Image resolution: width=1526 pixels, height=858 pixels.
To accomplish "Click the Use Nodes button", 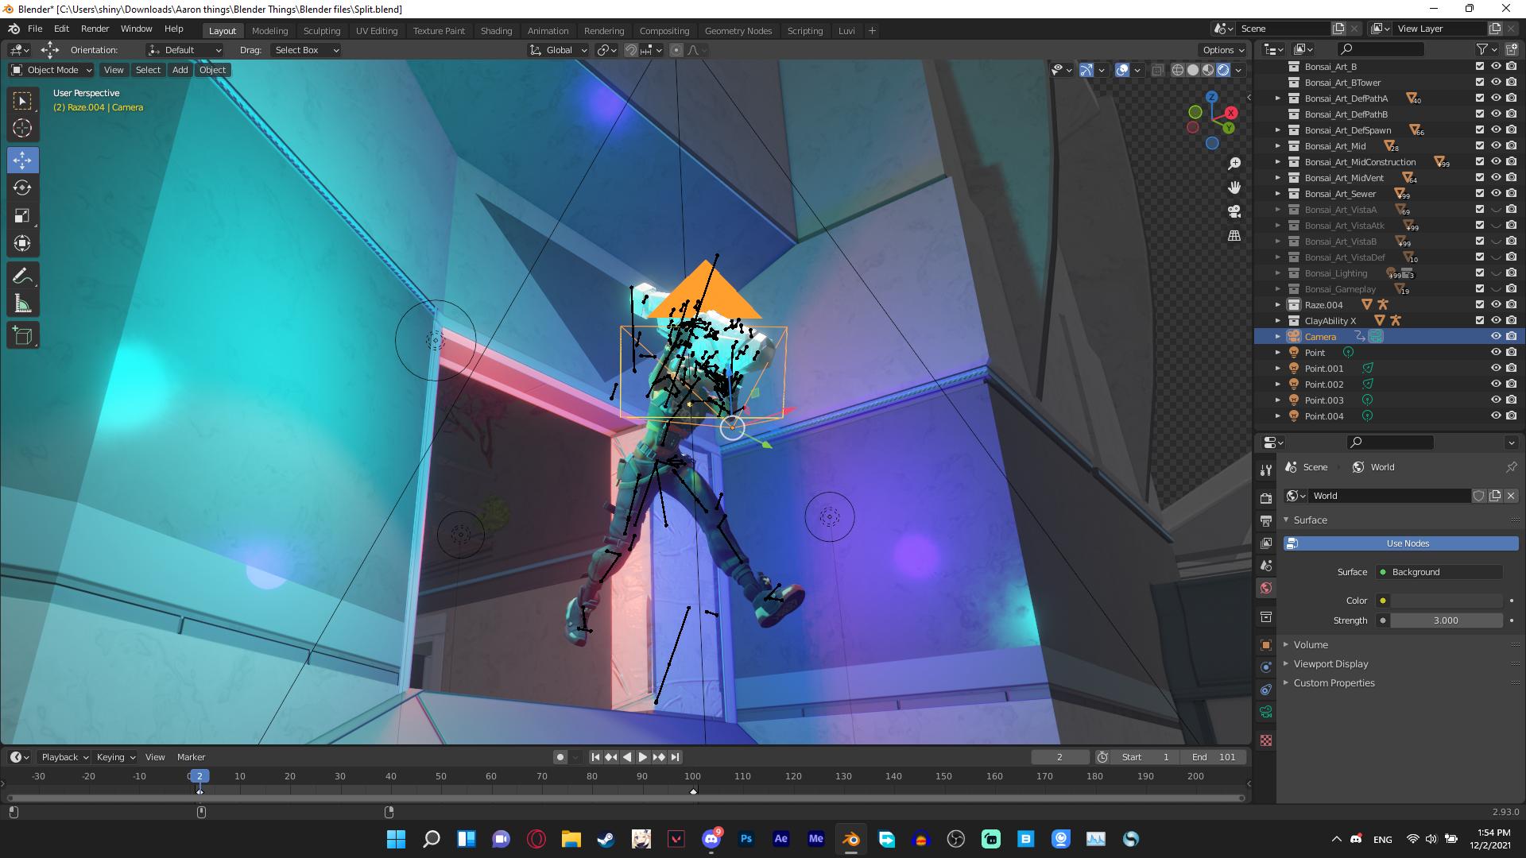I will (1407, 543).
